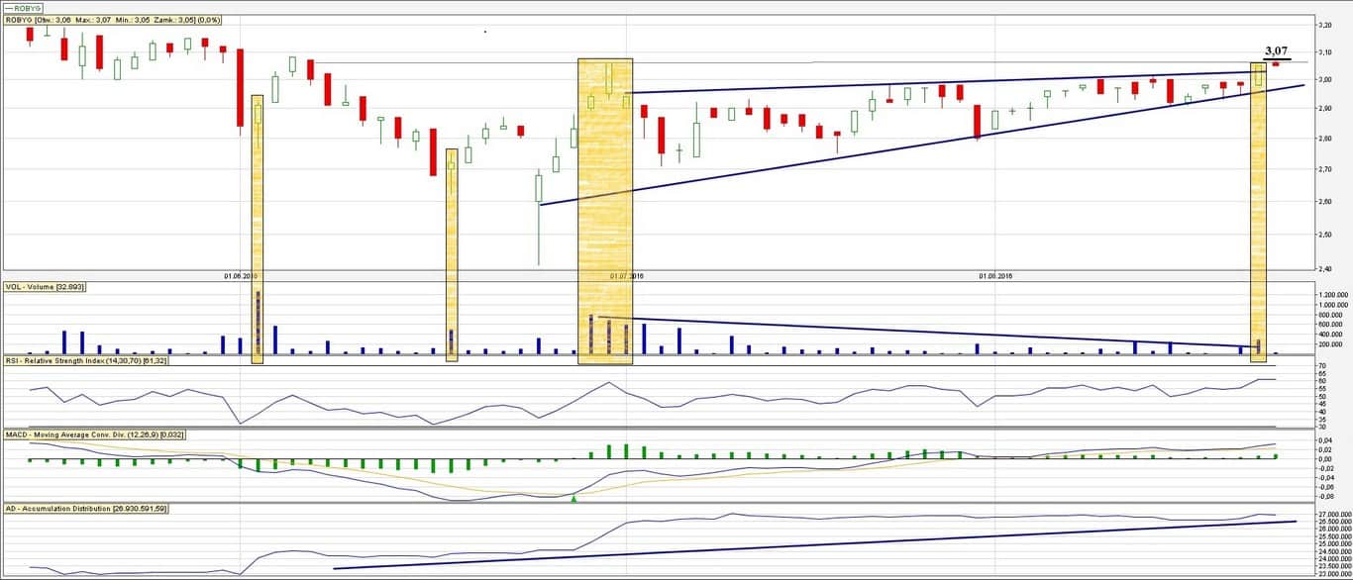Click the 01.08.2016 date axis label
Screen dimensions: 1353x580
(x=996, y=276)
